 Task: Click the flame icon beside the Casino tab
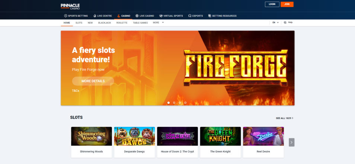click(119, 16)
